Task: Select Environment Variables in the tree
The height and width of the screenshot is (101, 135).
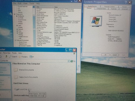Action: click(25, 46)
